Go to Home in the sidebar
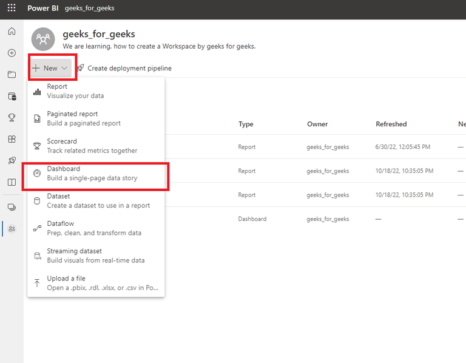The image size is (466, 363). coord(12,31)
